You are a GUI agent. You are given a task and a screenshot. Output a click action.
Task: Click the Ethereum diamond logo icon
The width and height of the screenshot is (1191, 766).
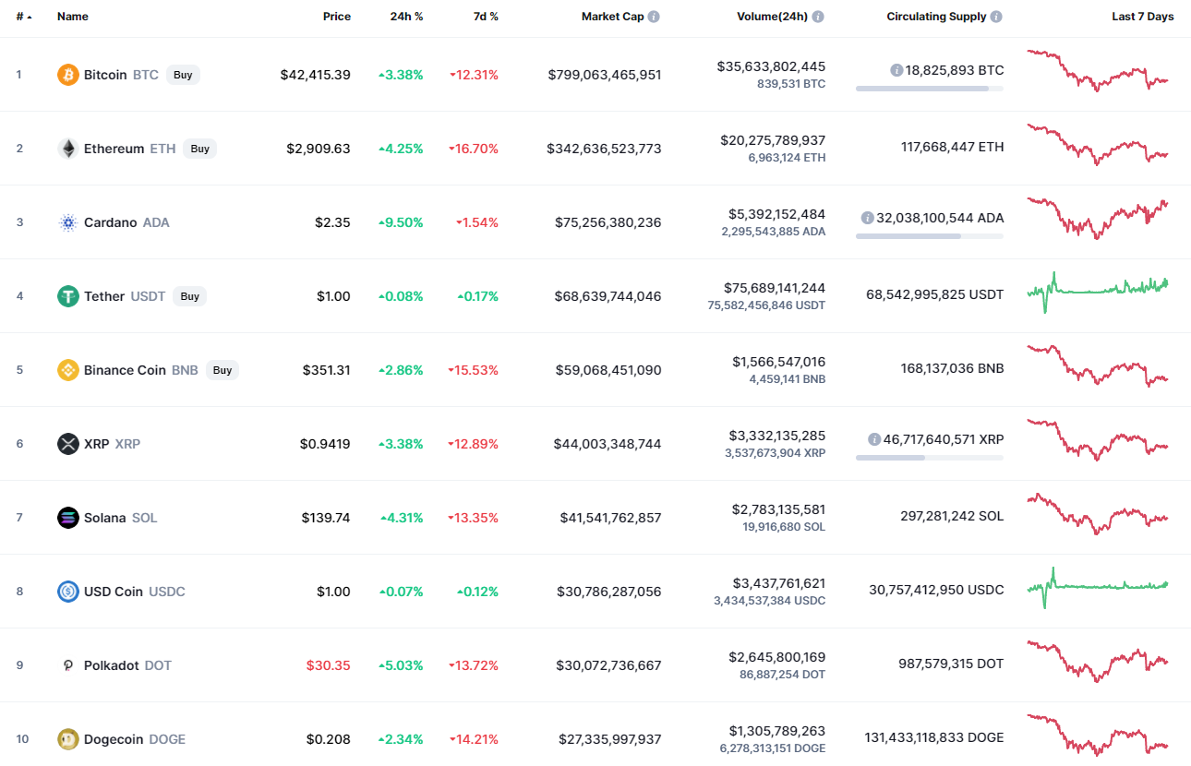click(x=68, y=149)
